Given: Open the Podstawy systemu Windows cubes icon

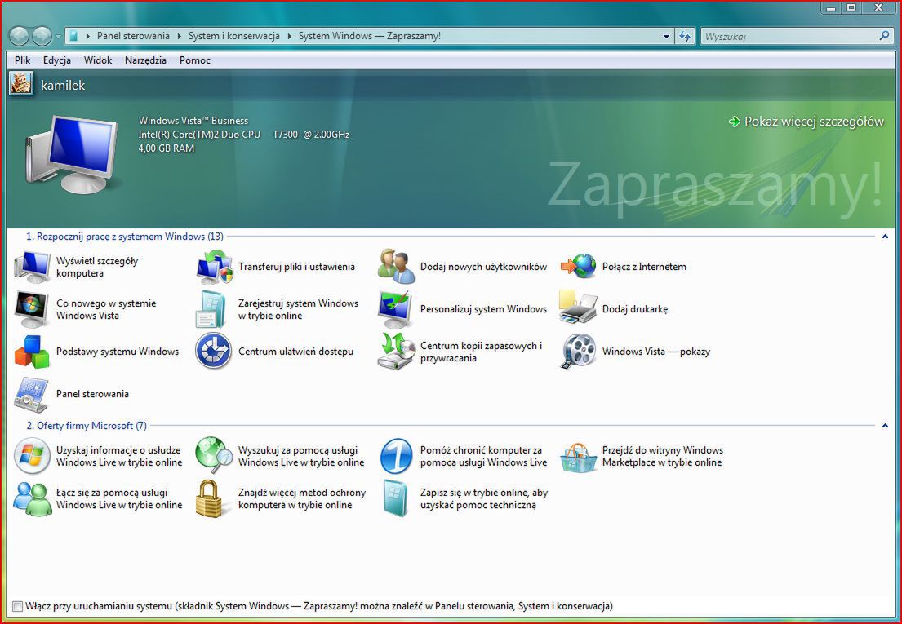Looking at the screenshot, I should 32,352.
